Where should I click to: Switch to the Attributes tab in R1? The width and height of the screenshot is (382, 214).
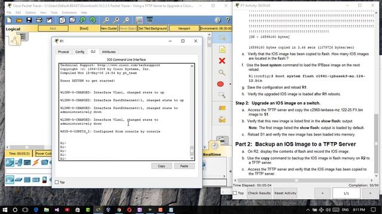pyautogui.click(x=109, y=52)
